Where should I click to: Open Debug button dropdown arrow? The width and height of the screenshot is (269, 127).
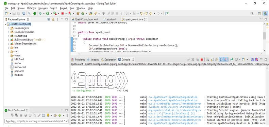(44, 13)
